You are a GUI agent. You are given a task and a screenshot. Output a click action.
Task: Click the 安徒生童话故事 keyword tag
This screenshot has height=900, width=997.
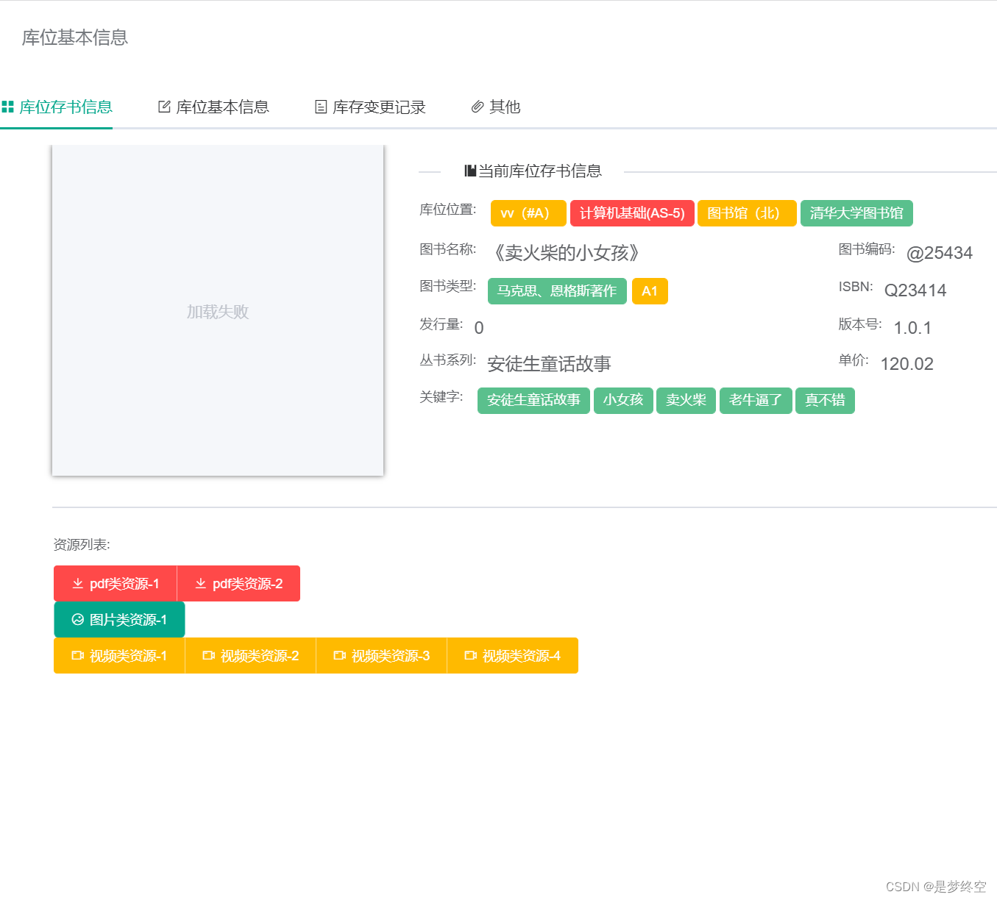coord(533,401)
